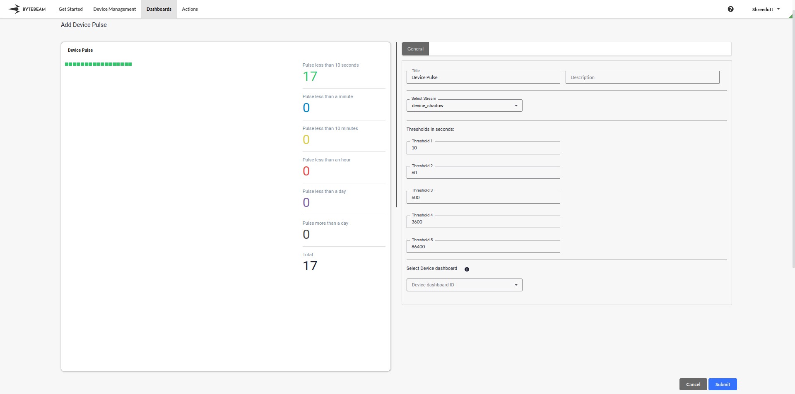Open the Shreedutt user menu

coord(766,9)
